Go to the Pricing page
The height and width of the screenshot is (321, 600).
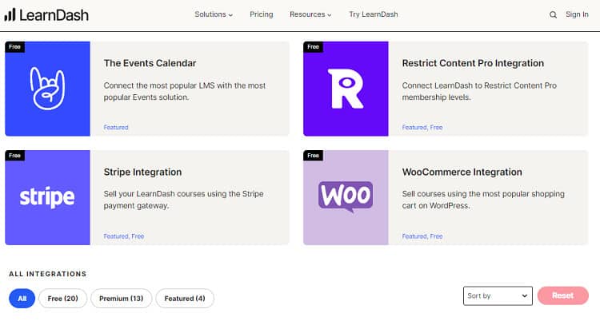(x=262, y=14)
